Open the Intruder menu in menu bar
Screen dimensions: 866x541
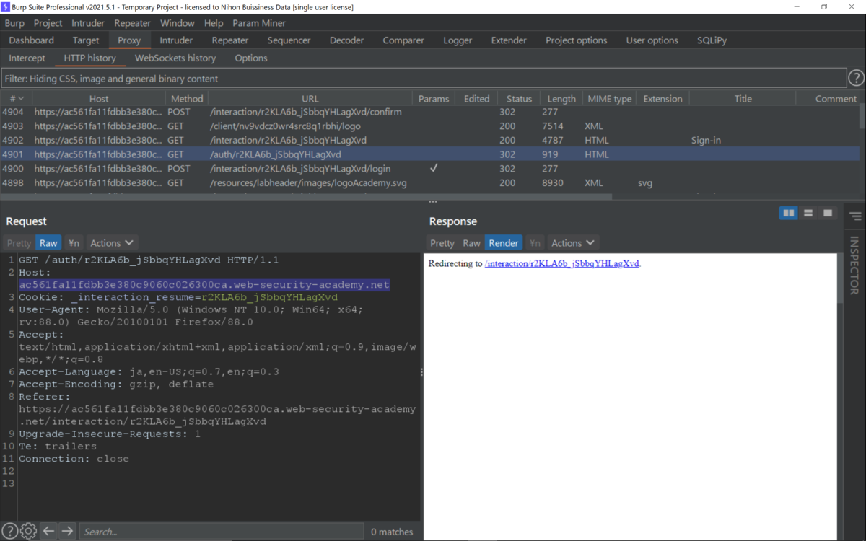[x=88, y=23]
